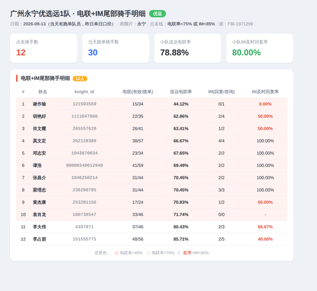Screen dimensions: 317x291
Task: Click the 电联(有效/接单) column header
Action: click(138, 92)
